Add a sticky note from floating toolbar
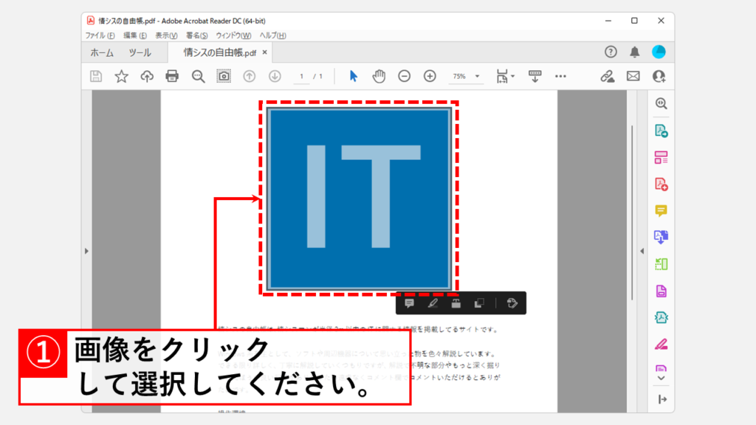 coord(410,303)
